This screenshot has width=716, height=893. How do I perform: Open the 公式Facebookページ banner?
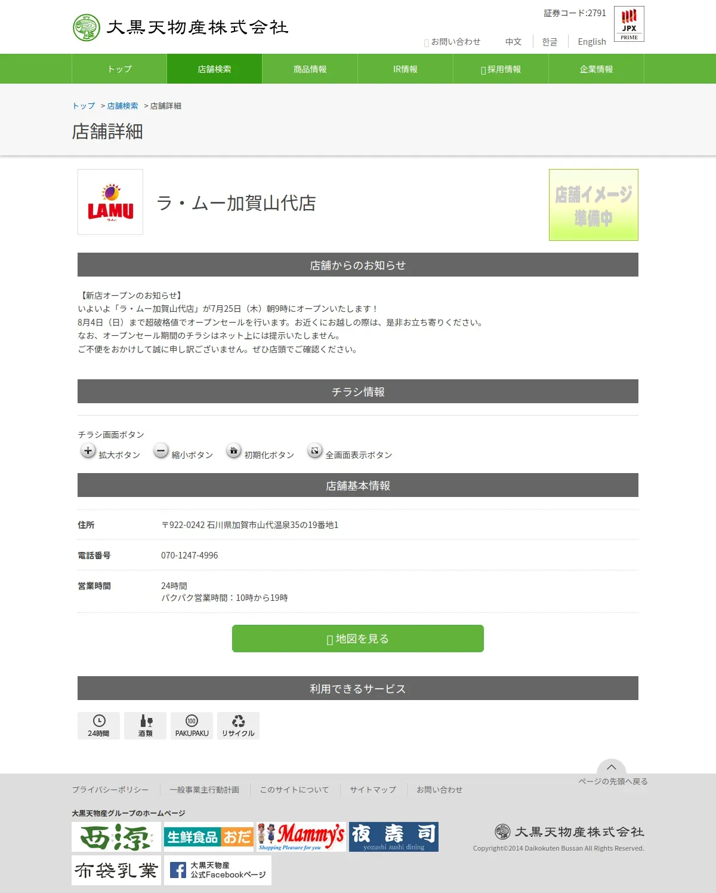(x=218, y=870)
